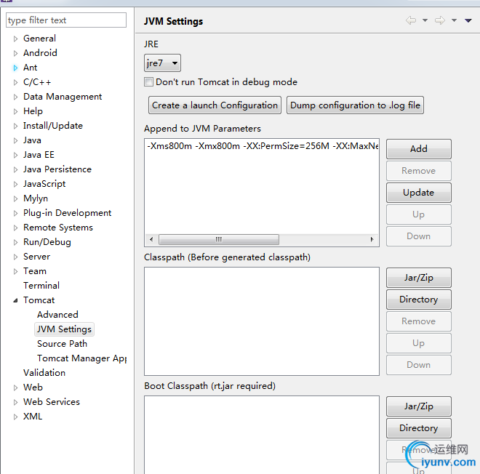Click the forward navigation arrow icon
This screenshot has width=480, height=474.
tap(440, 20)
